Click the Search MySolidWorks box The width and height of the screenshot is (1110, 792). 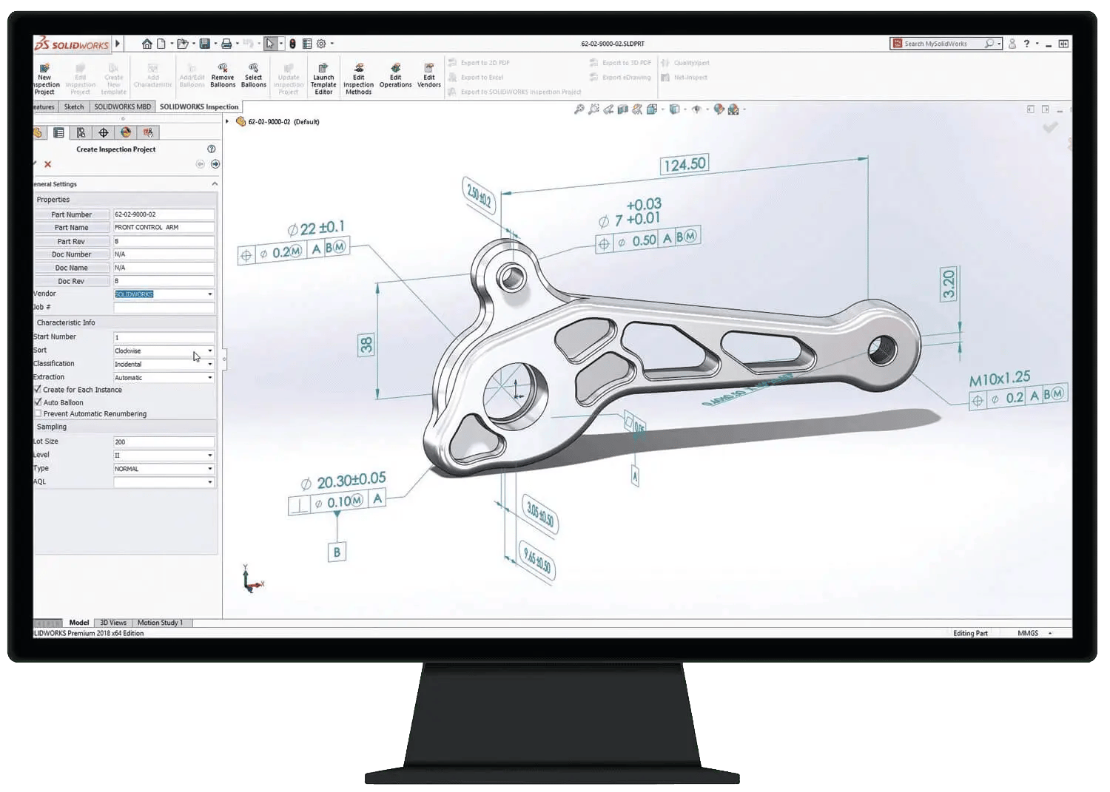(x=946, y=44)
